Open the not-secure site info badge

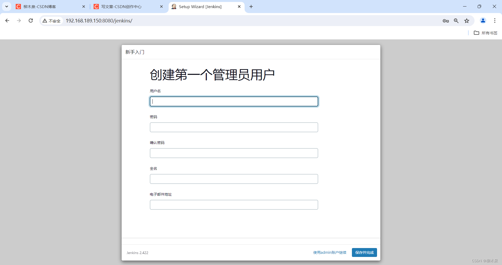coord(52,21)
